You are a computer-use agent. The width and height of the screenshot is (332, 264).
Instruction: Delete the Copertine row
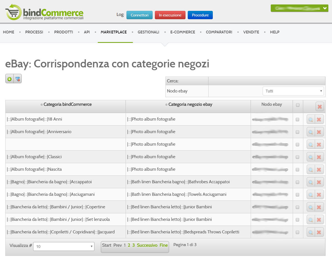click(x=319, y=207)
